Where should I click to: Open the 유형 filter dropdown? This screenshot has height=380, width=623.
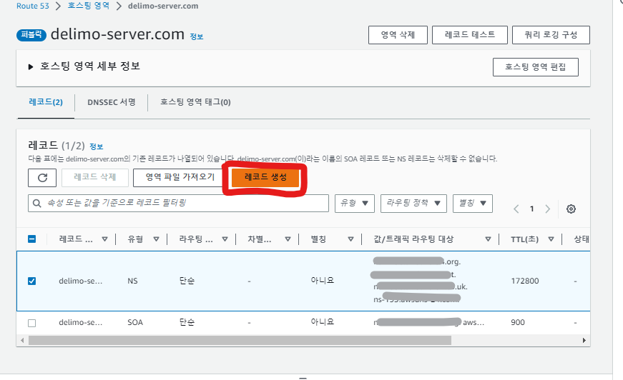tap(354, 203)
